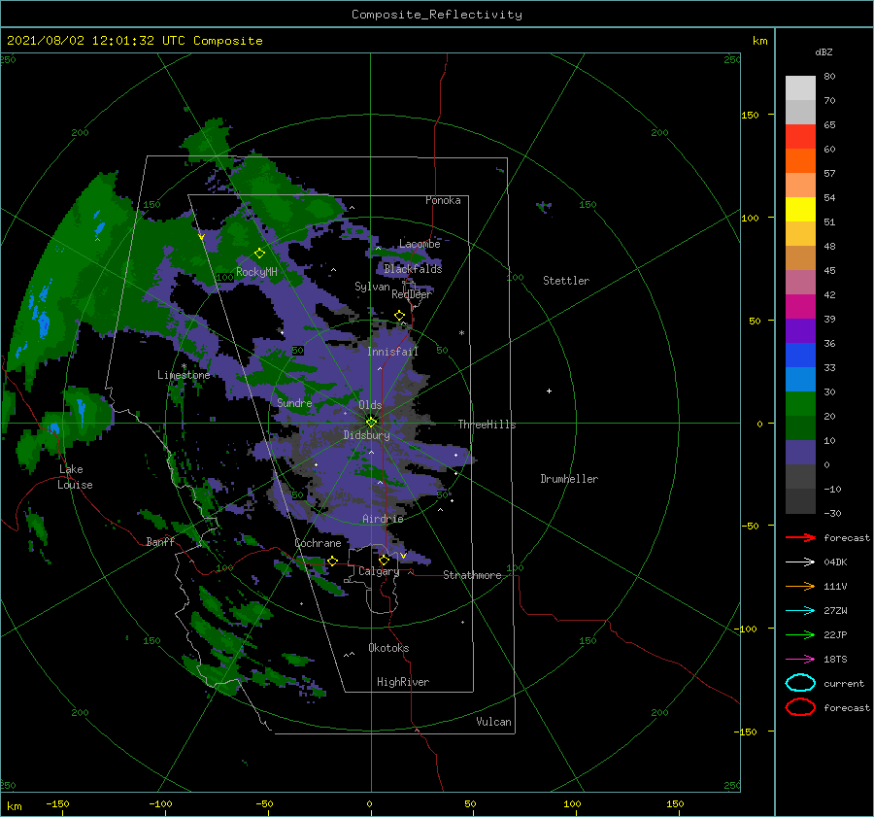Click the Vulcan city label
This screenshot has height=817, width=874.
pyautogui.click(x=494, y=722)
